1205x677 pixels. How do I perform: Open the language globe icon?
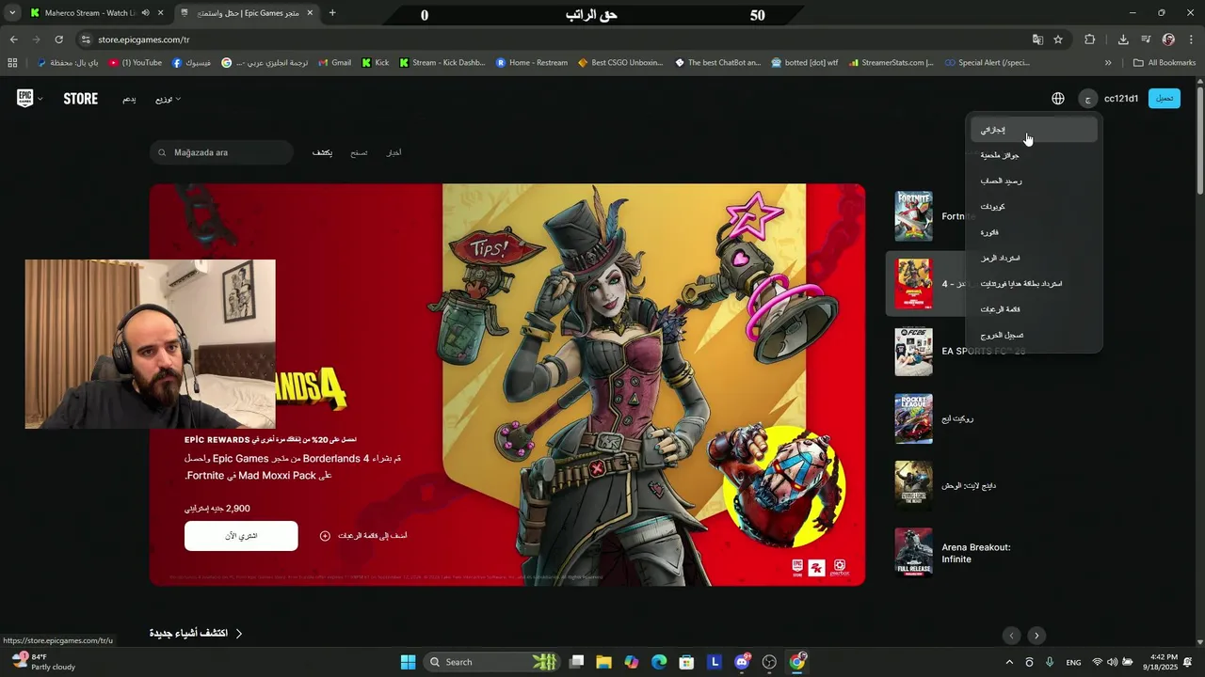point(1058,99)
